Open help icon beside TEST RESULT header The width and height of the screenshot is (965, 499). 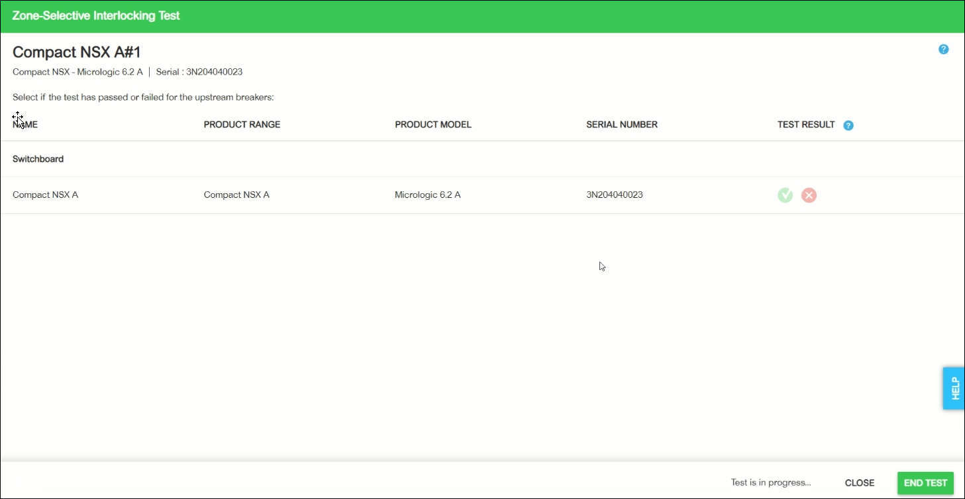pos(848,125)
